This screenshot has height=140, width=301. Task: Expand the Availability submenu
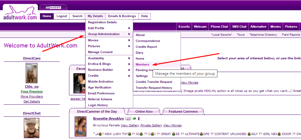[x=109, y=58]
